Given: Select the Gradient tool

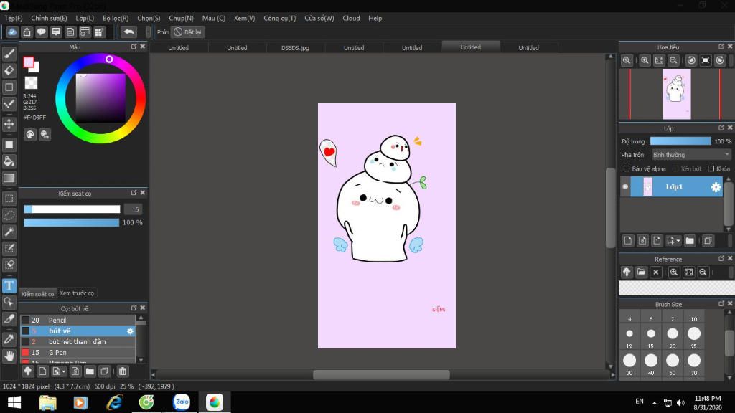Looking at the screenshot, I should click(x=9, y=178).
